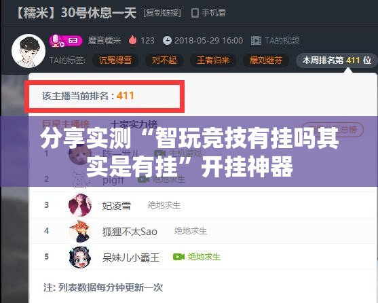Screen dimensions: 378x303
Task: Click the green live camera icon by 呆妹儿小霸王
Action: (178, 257)
